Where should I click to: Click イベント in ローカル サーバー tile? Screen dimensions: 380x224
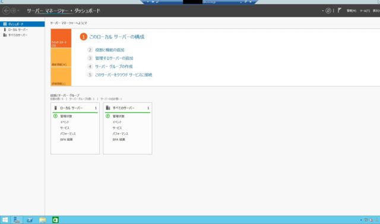(x=65, y=122)
